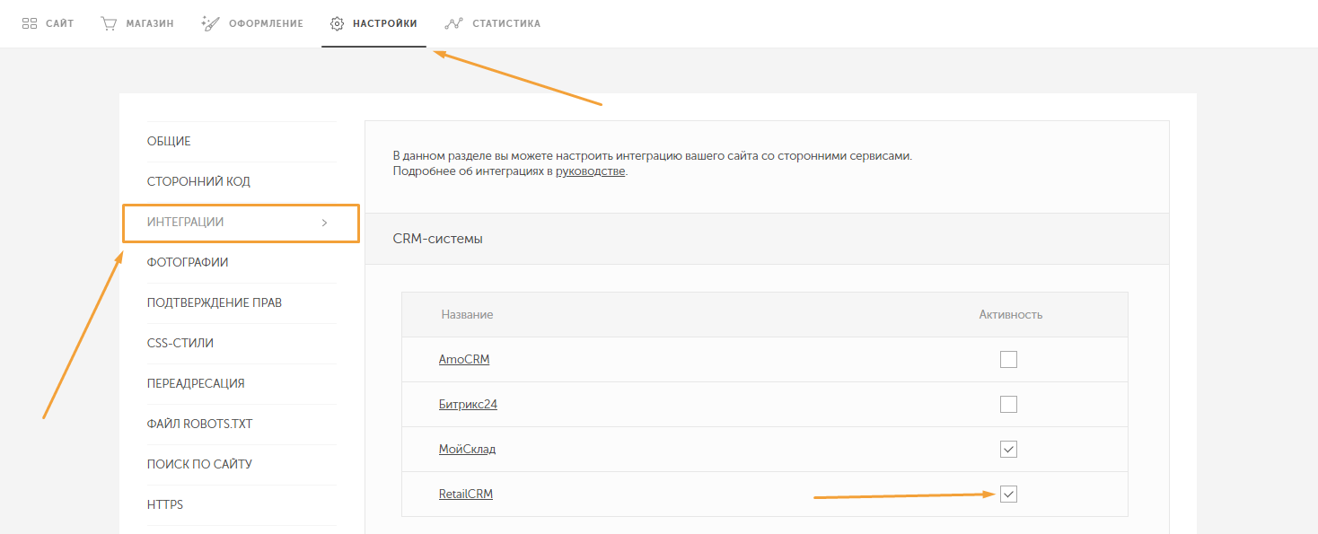The width and height of the screenshot is (1318, 534).
Task: Click the gear icon for Настройки
Action: [338, 23]
